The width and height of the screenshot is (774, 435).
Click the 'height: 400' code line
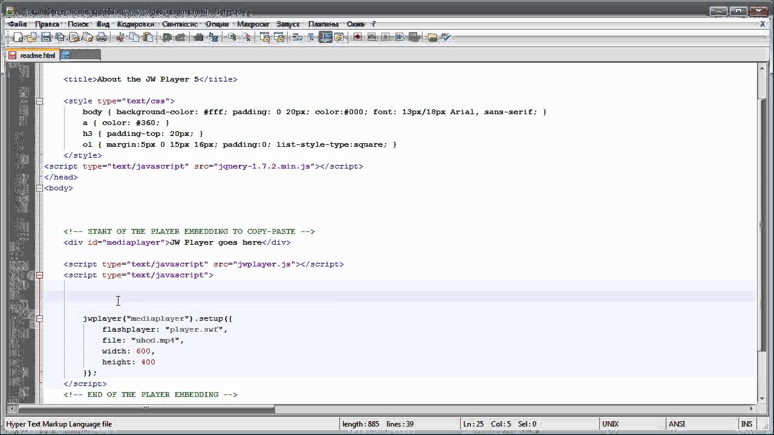(x=129, y=362)
